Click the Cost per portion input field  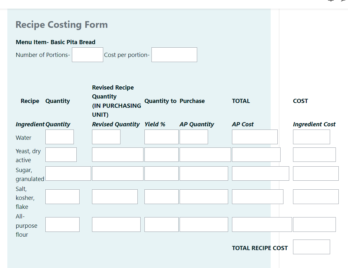coord(174,54)
